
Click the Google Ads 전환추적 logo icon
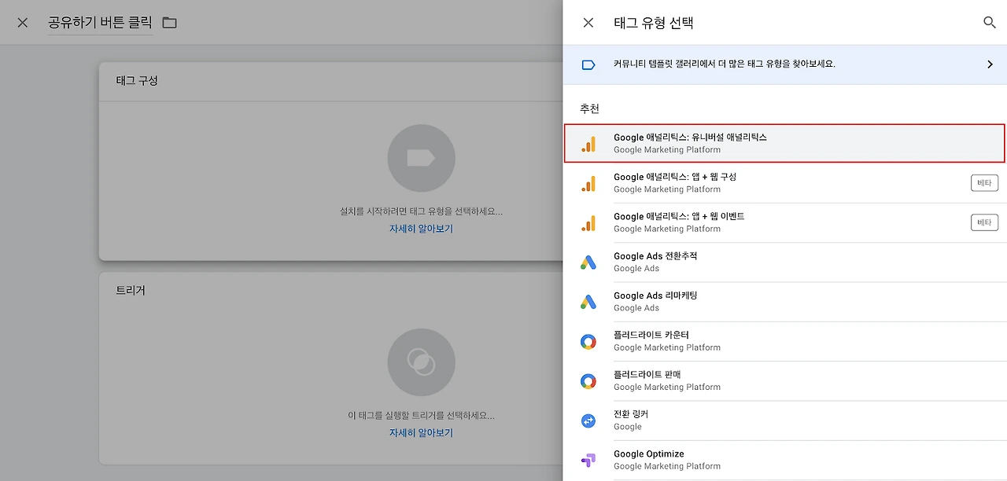588,263
